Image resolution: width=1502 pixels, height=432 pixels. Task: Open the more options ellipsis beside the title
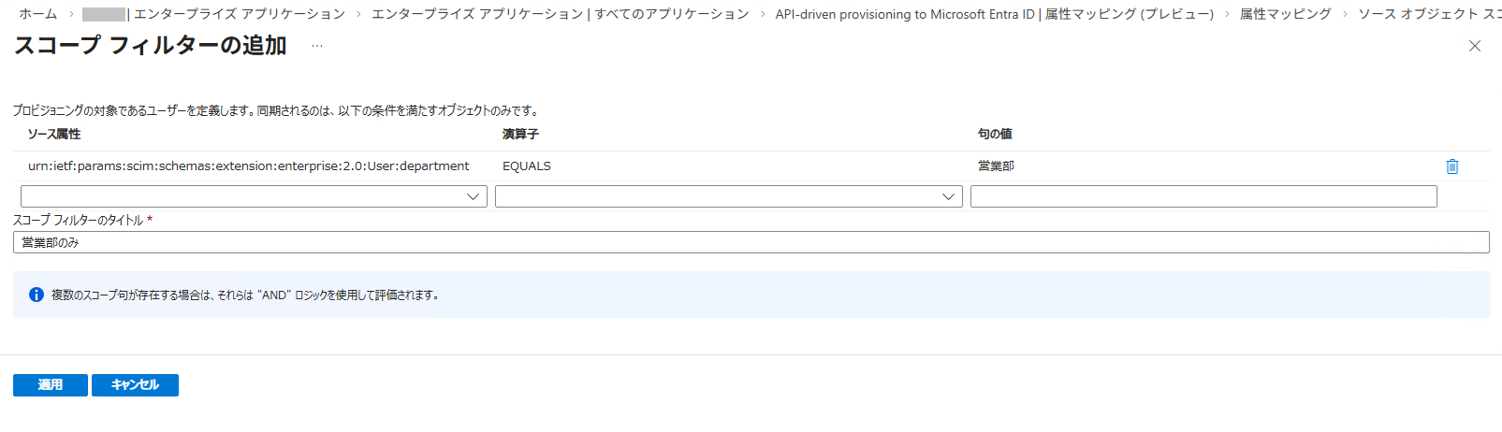coord(317,46)
